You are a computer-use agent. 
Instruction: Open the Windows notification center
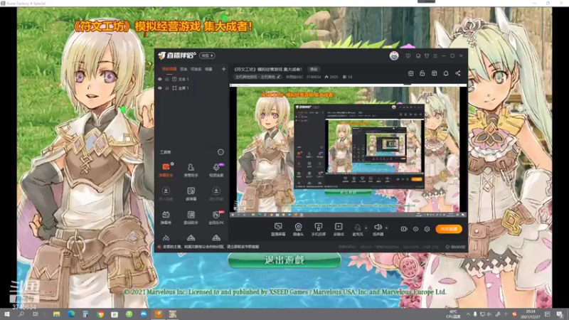pos(560,314)
